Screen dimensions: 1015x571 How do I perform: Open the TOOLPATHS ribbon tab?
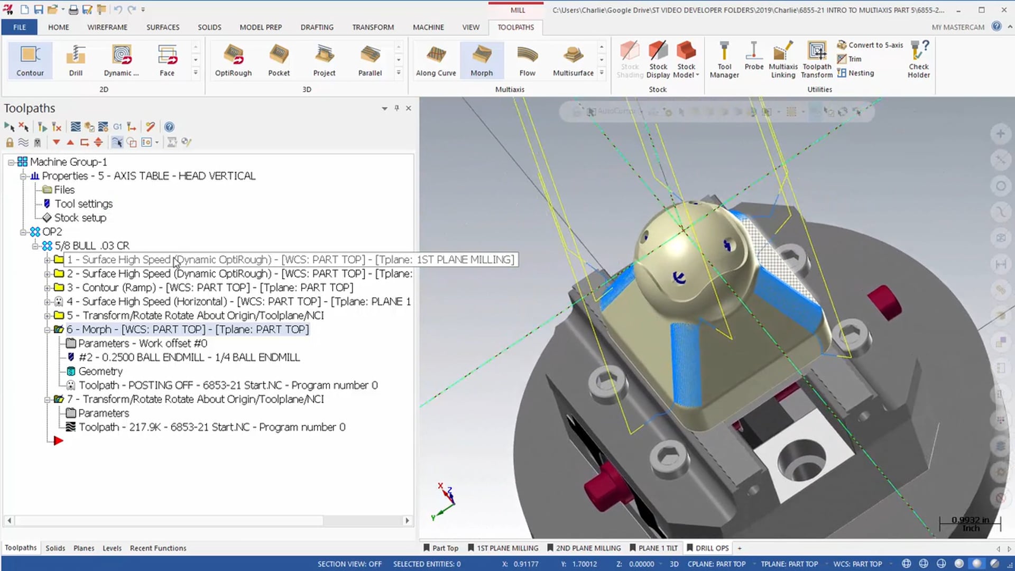coord(515,26)
